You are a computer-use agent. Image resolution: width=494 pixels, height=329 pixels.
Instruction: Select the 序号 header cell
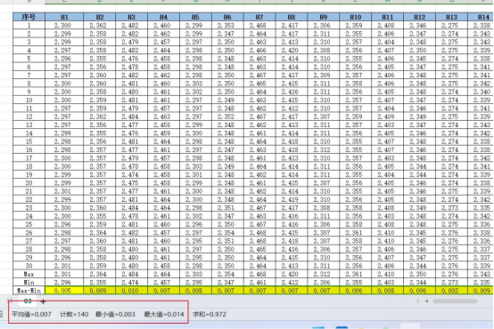point(29,17)
